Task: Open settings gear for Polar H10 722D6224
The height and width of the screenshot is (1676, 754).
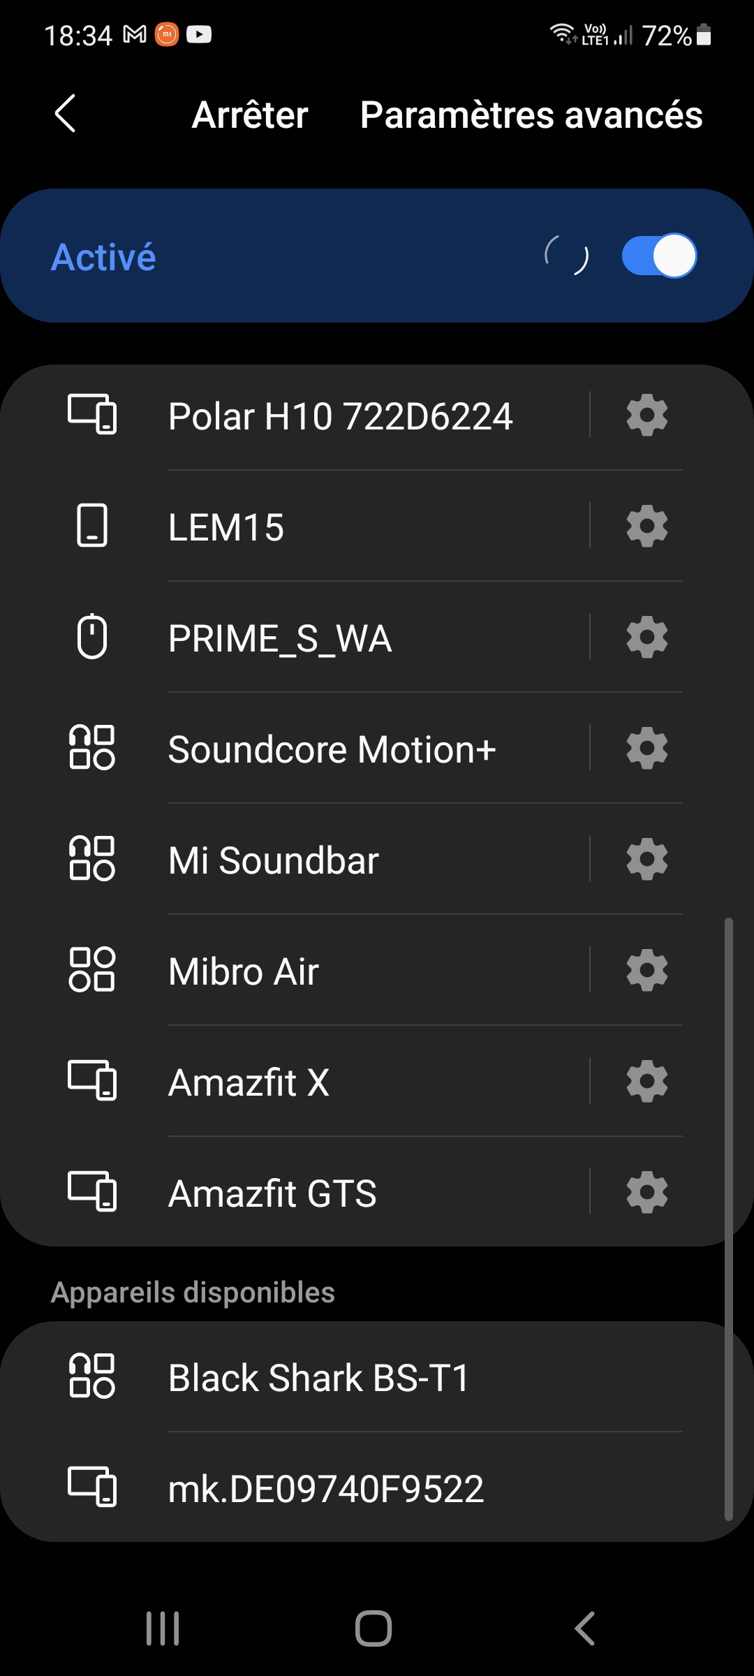Action: click(647, 415)
